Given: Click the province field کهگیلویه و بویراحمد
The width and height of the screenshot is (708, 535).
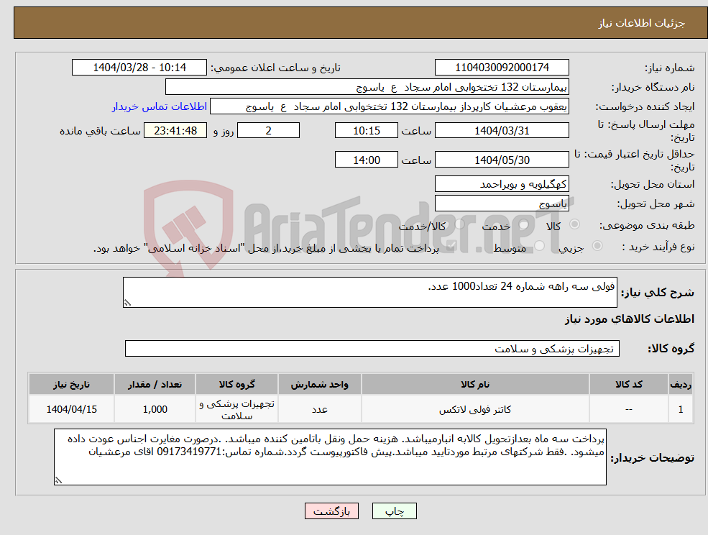Looking at the screenshot, I should [x=501, y=184].
